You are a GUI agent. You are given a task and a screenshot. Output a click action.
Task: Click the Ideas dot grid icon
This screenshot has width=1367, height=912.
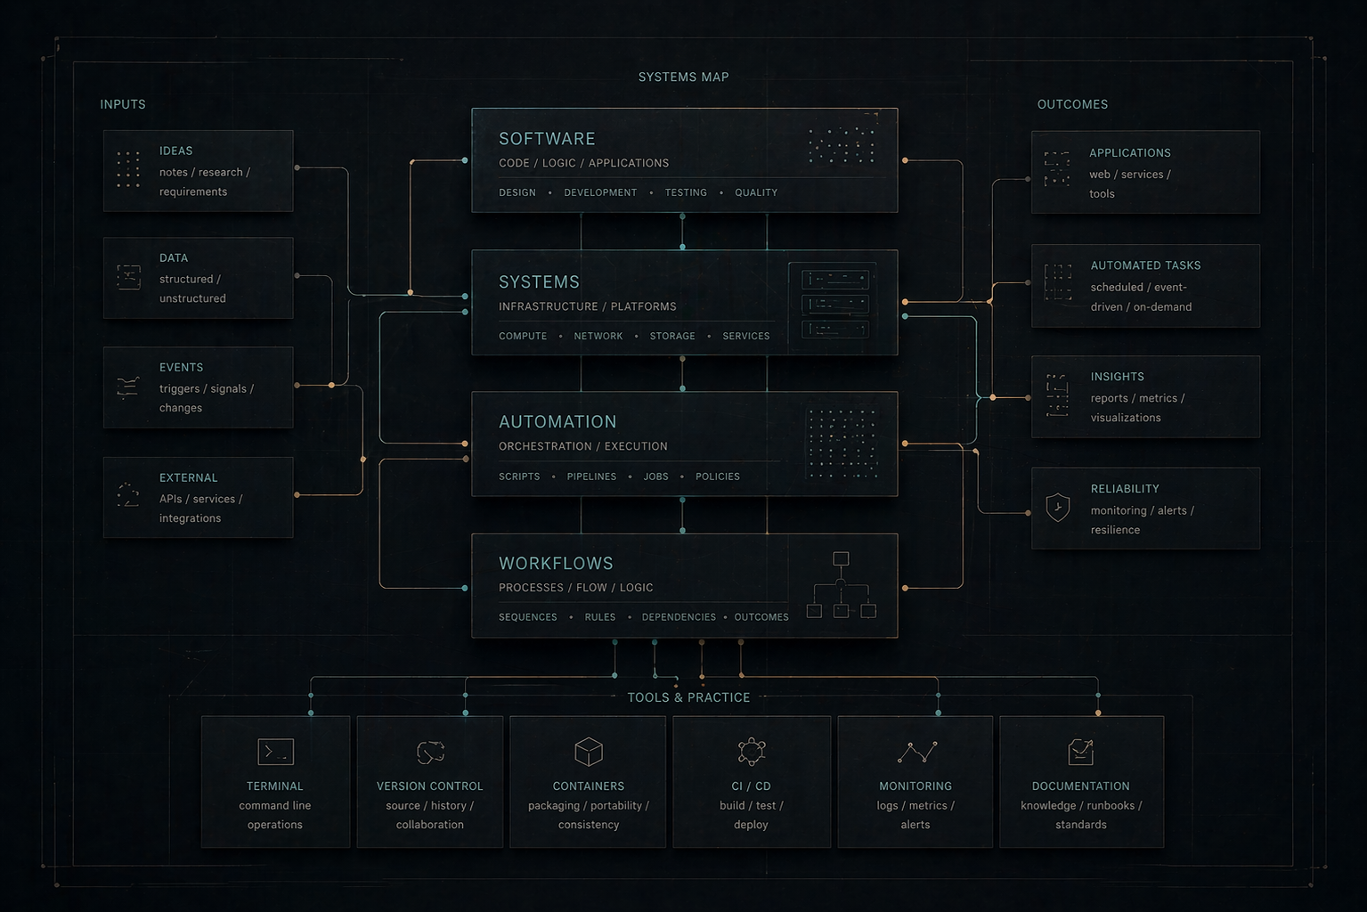[x=128, y=169]
